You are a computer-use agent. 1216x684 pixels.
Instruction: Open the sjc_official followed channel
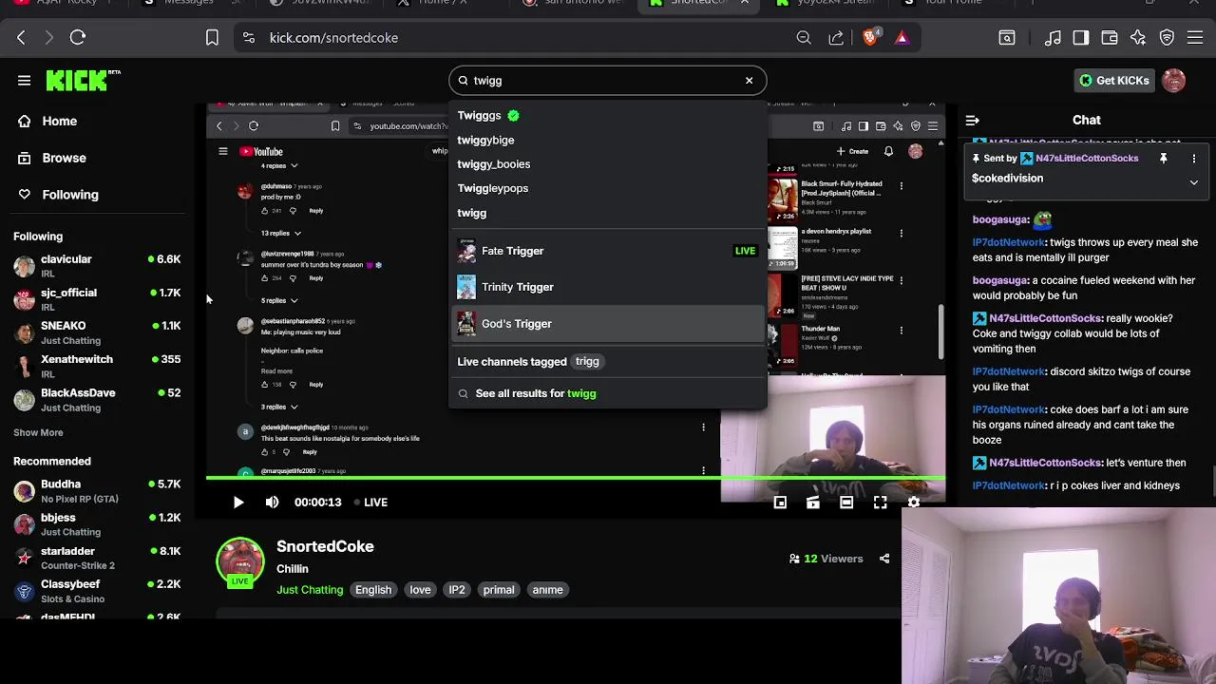pos(97,299)
